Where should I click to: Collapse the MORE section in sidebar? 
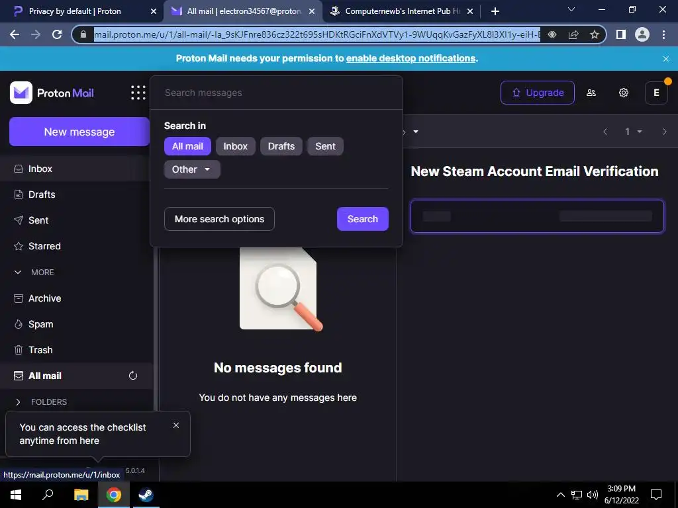[34, 272]
